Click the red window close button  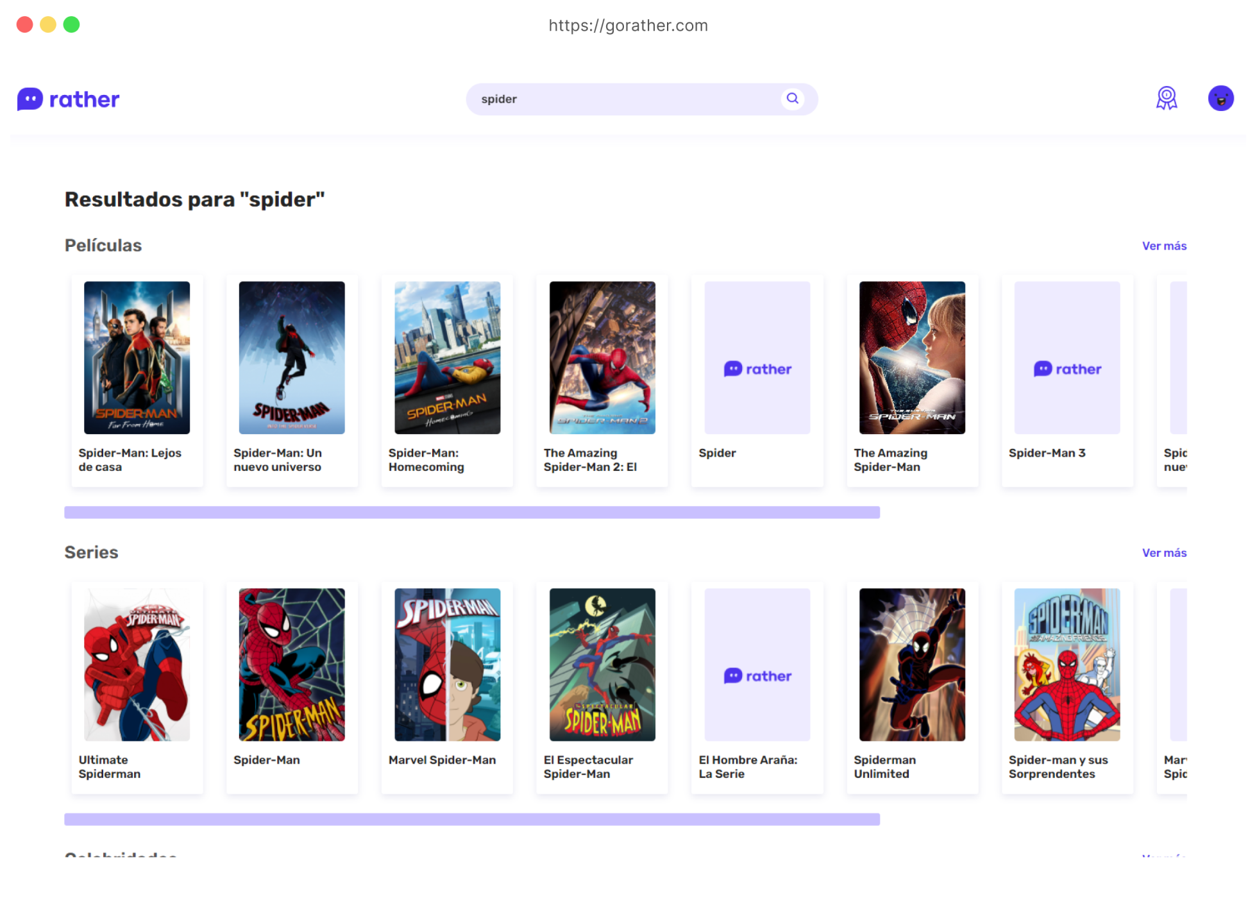(x=25, y=24)
